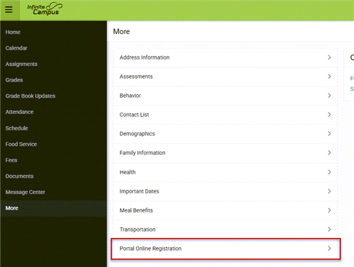This screenshot has height=267, width=354.
Task: Open the hamburger menu icon
Action: [x=9, y=10]
